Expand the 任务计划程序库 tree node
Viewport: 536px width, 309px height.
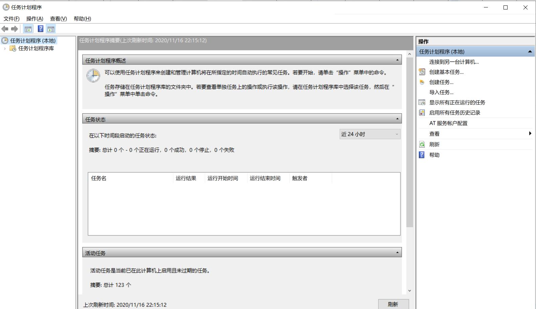pos(5,48)
